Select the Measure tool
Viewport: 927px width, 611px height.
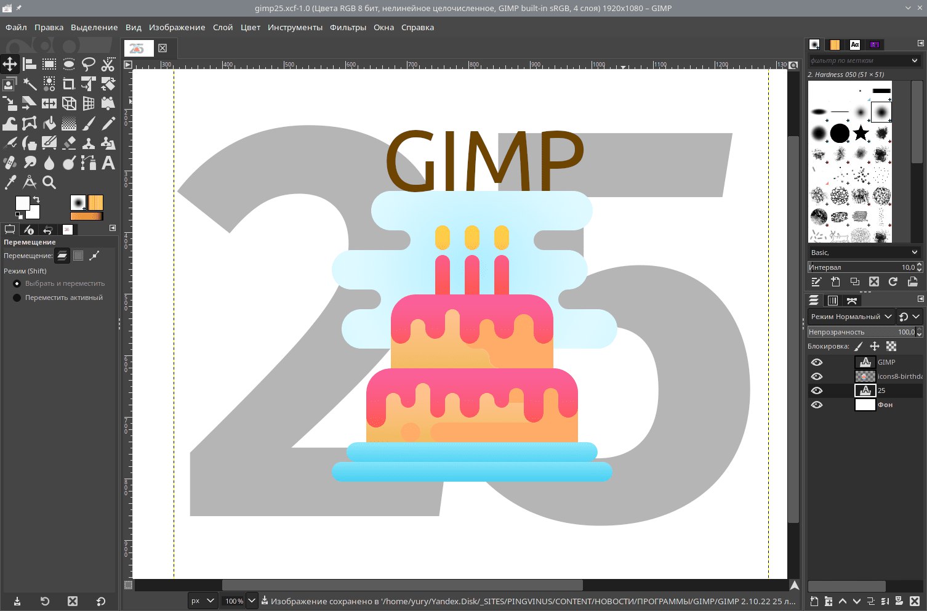click(x=29, y=182)
